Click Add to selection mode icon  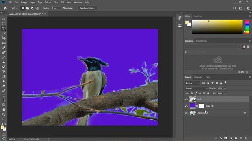[x=28, y=8]
